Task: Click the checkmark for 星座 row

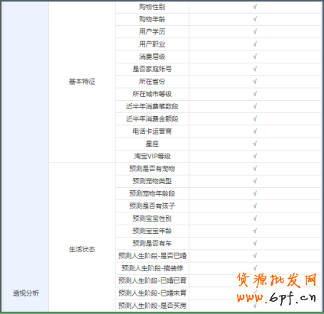Action: tap(255, 144)
